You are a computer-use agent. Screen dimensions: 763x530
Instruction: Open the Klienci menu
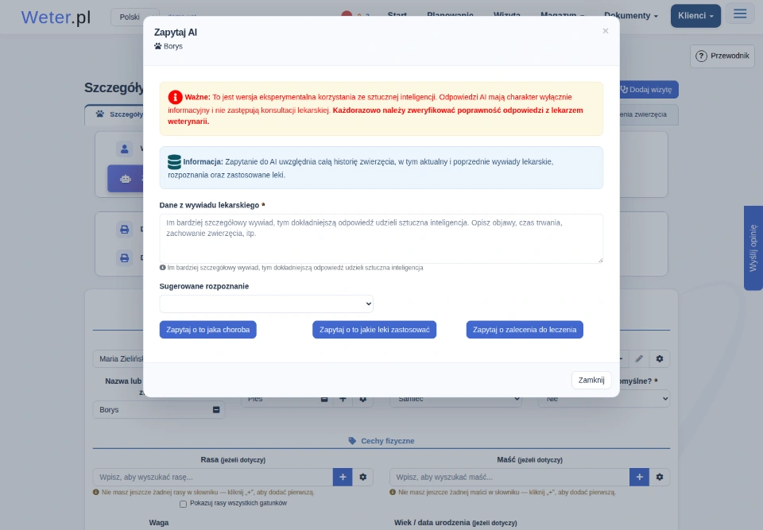(x=696, y=16)
